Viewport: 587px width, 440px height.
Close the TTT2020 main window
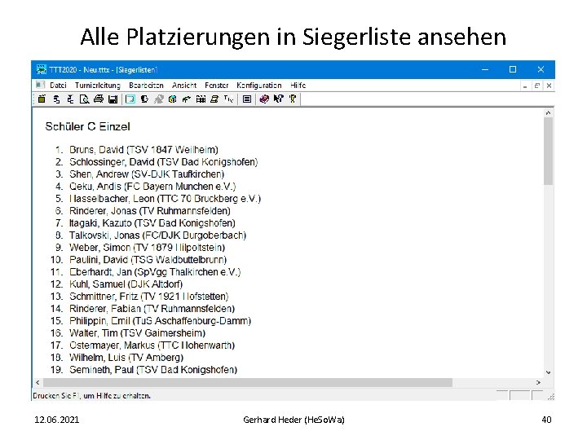[x=541, y=69]
